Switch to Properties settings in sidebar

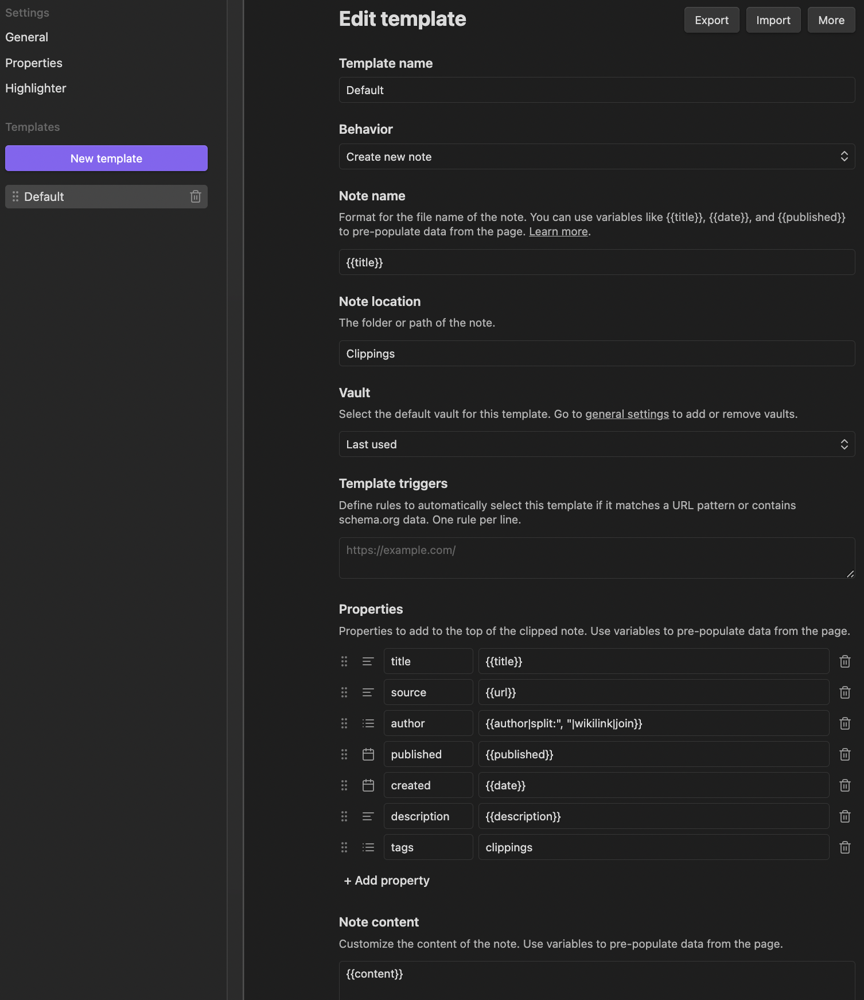click(x=34, y=63)
